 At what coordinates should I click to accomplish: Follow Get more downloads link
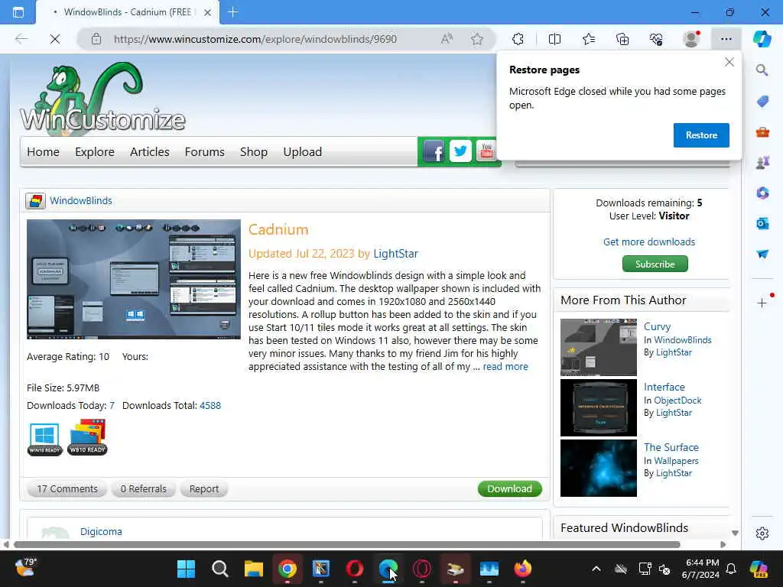click(x=648, y=242)
